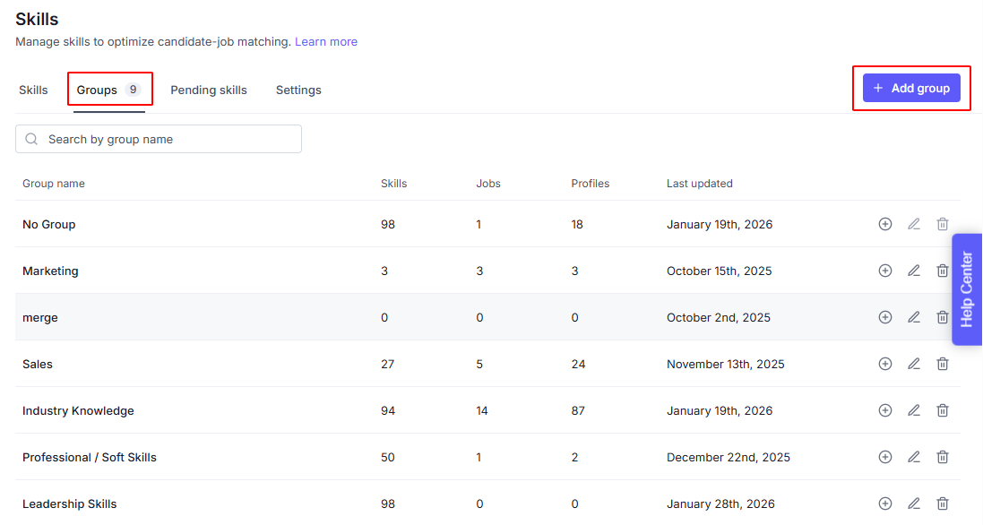Switch to the Skills tab
983x525 pixels.
(x=33, y=90)
